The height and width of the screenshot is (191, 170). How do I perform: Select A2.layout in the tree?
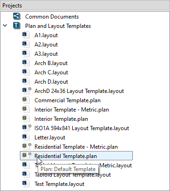click(x=46, y=45)
